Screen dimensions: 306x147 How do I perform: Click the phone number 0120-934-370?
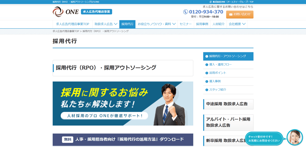tap(206, 12)
